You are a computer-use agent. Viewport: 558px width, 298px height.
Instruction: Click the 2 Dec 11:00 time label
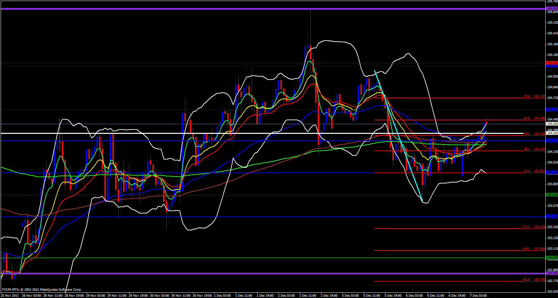[x=308, y=296]
